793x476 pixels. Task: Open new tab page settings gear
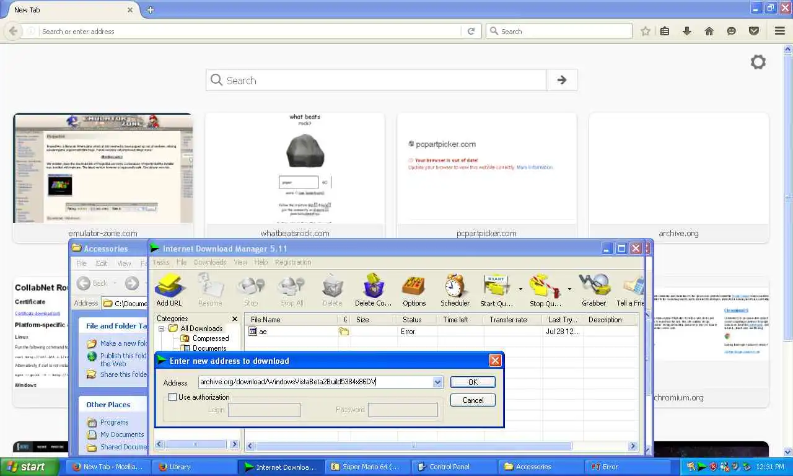pyautogui.click(x=758, y=62)
